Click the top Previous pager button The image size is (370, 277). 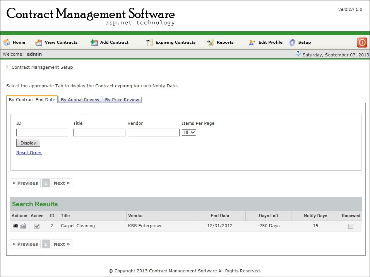tap(25, 183)
